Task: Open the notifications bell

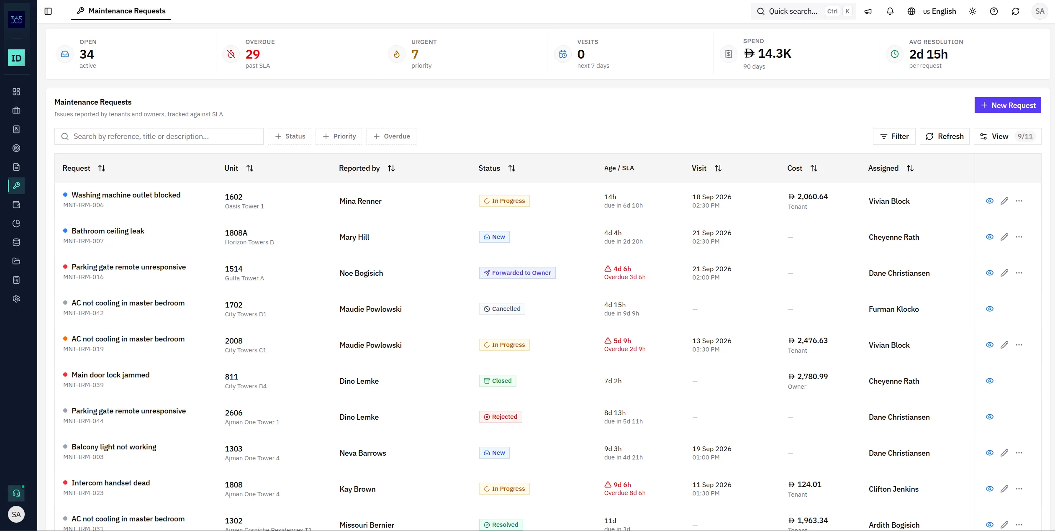Action: pyautogui.click(x=890, y=11)
